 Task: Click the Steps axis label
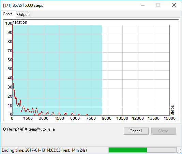[x=172, y=110]
